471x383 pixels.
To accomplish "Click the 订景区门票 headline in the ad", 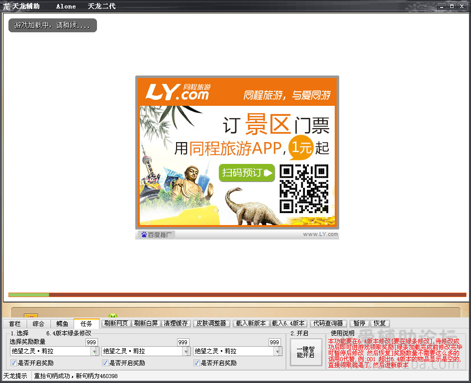I will (x=276, y=125).
